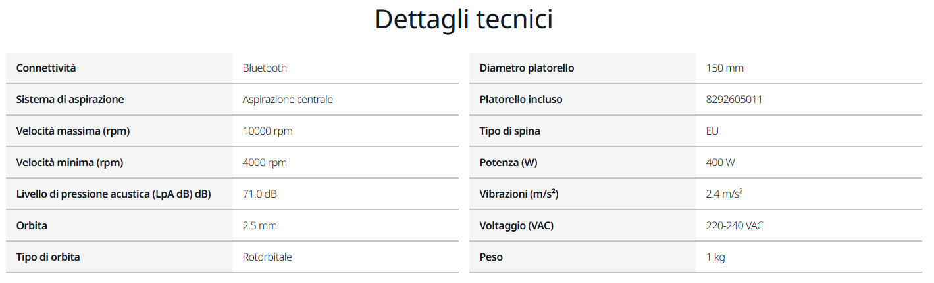The image size is (934, 283).
Task: Click the Velocità minima (rpm) label
Action: coord(70,163)
